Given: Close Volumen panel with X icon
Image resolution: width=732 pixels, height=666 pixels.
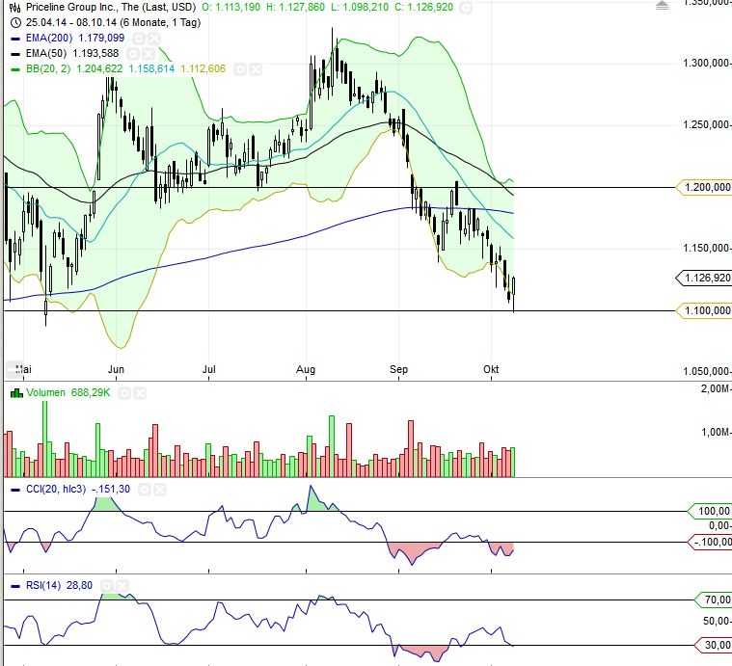Looking at the screenshot, I should [140, 393].
